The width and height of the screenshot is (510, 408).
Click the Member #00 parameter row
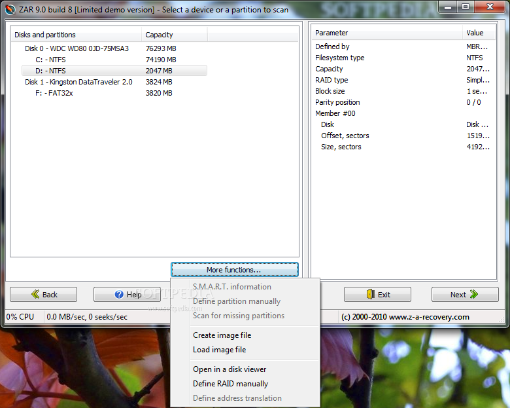coord(403,113)
